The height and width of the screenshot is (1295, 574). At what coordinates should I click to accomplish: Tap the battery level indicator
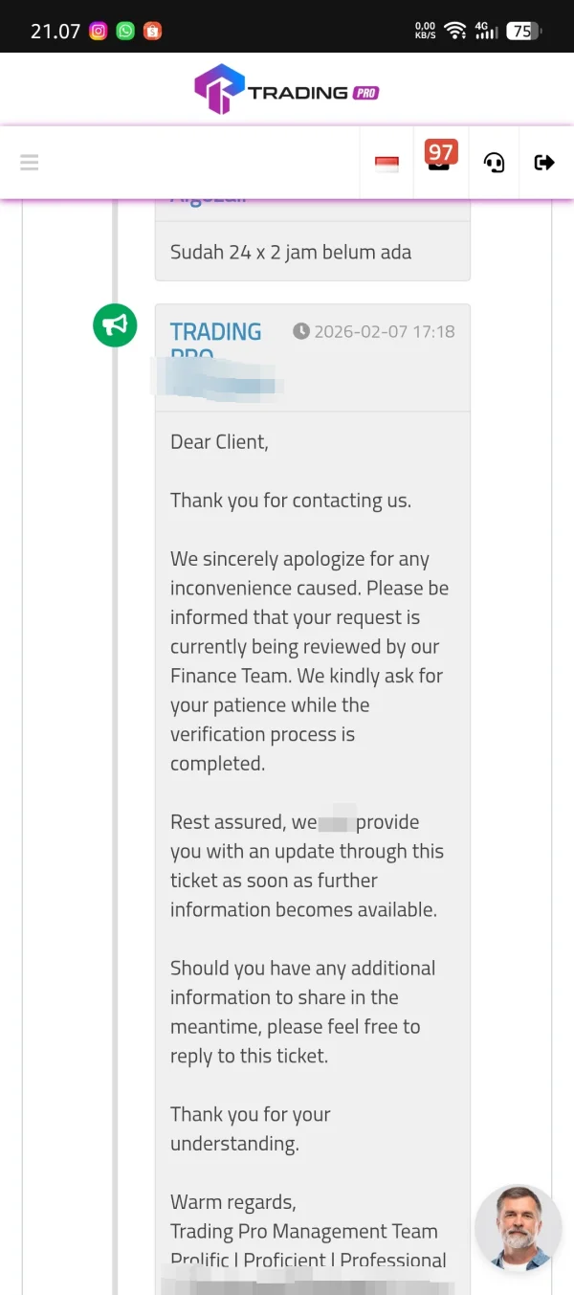click(522, 31)
